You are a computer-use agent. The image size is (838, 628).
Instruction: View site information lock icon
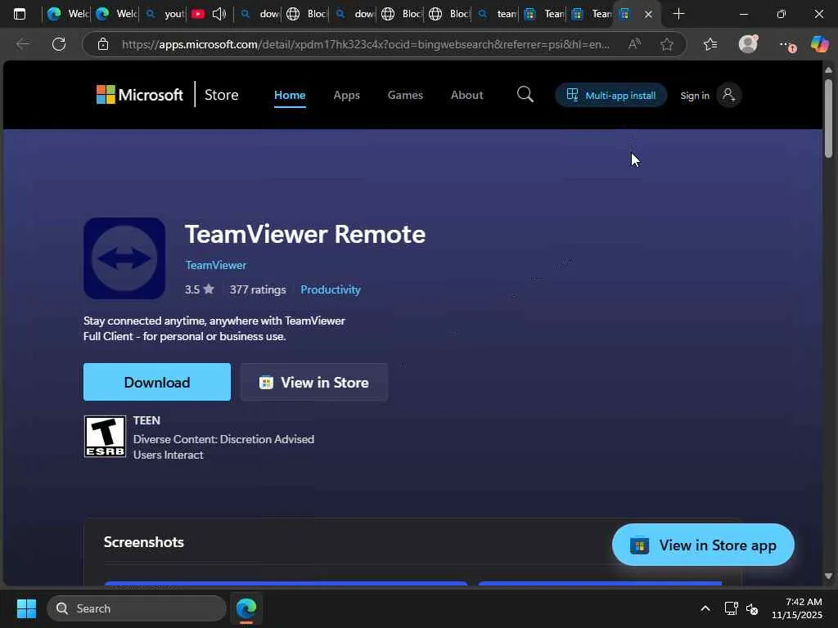(103, 44)
